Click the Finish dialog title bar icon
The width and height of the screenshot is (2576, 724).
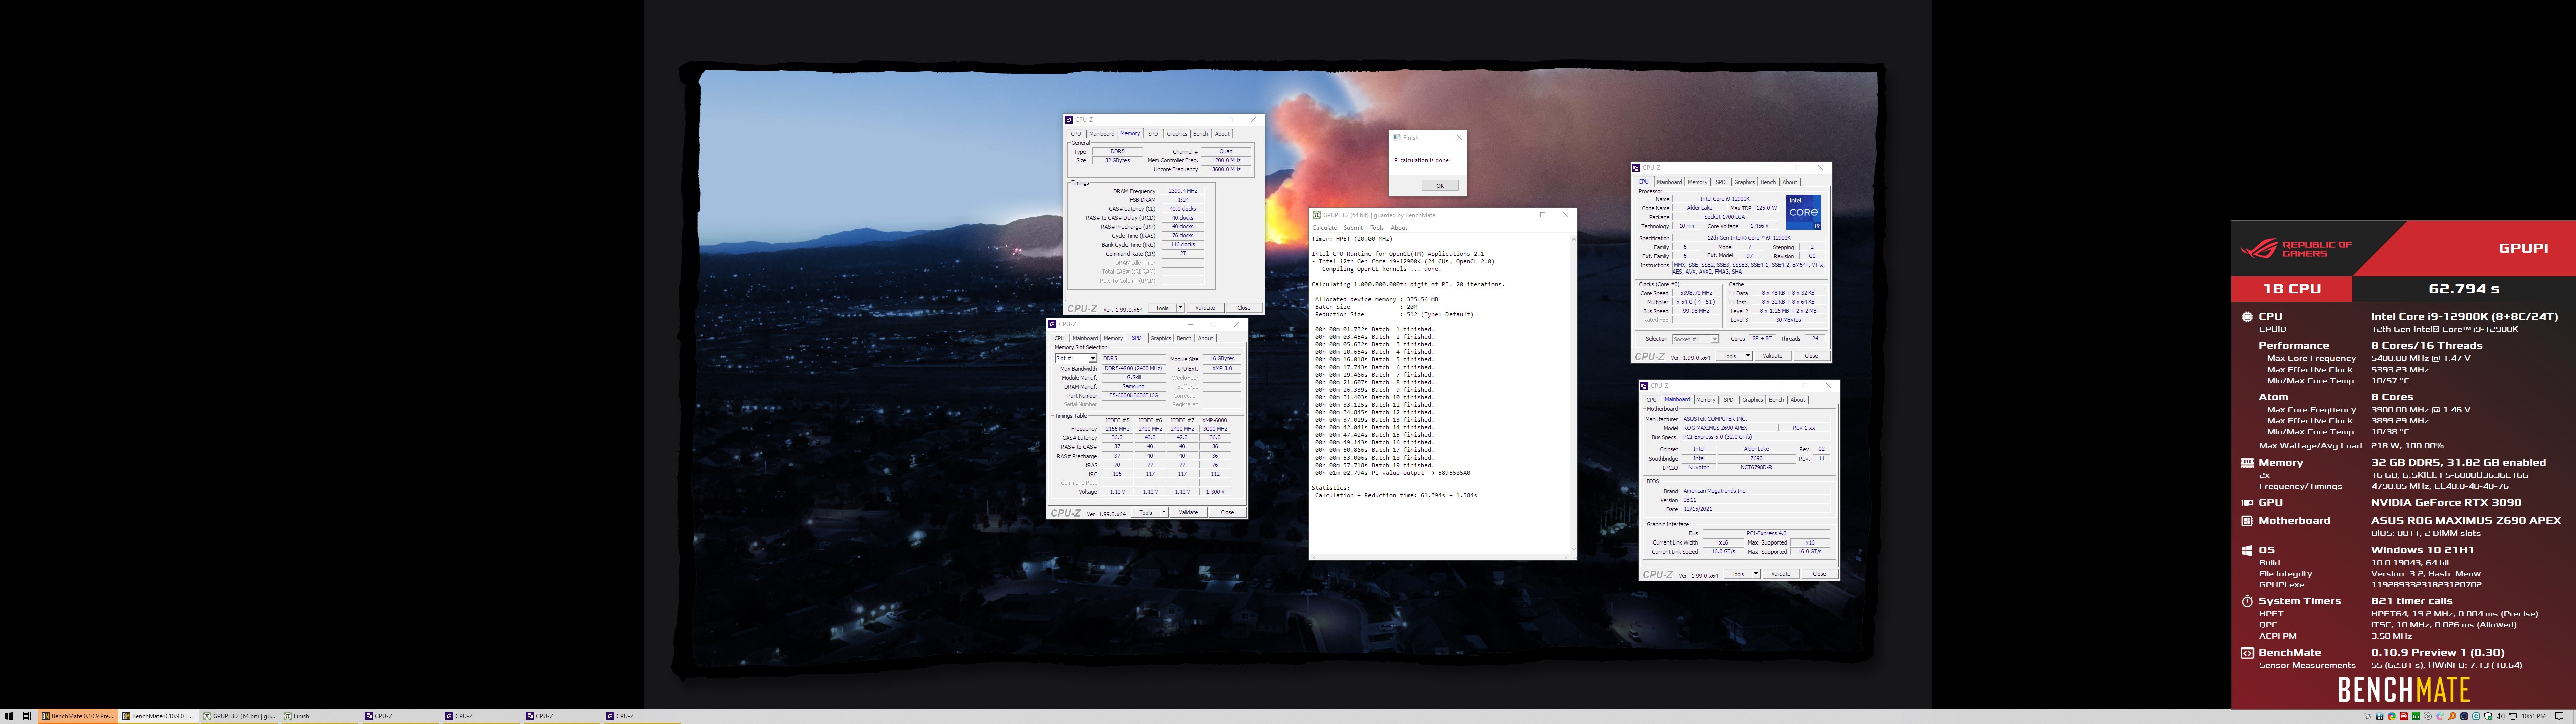point(1397,138)
